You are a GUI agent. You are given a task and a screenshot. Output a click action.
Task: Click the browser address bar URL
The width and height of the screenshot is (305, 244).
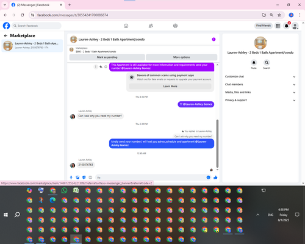pos(73,15)
